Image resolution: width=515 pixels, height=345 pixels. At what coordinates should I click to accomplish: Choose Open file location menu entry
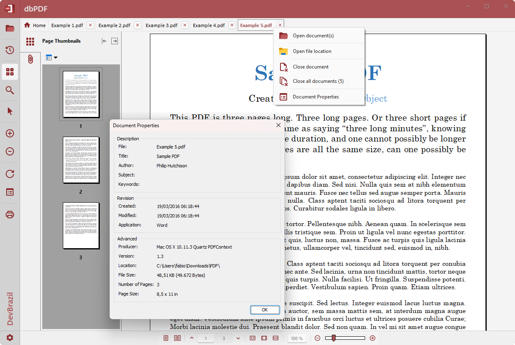(x=319, y=51)
